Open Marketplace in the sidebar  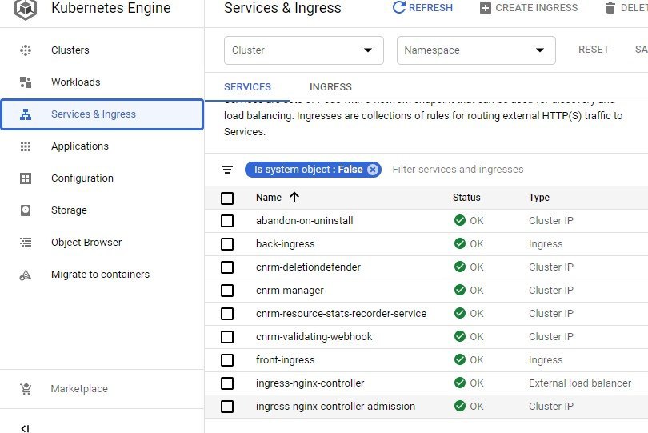tap(79, 389)
